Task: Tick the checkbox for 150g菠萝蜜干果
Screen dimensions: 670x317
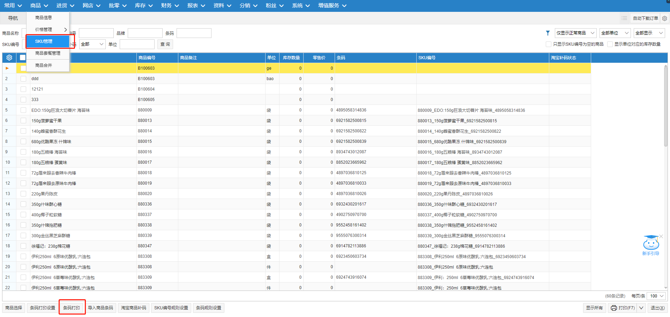Action: (23, 121)
